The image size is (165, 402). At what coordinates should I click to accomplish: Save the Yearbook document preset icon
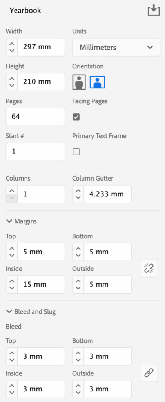point(154,10)
